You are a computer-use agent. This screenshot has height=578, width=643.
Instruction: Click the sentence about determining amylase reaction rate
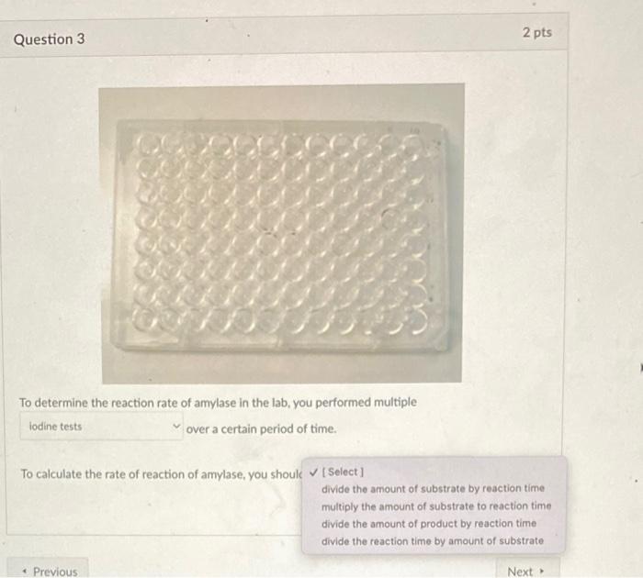[x=218, y=403]
